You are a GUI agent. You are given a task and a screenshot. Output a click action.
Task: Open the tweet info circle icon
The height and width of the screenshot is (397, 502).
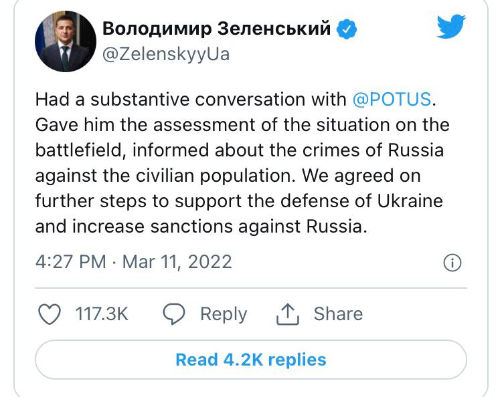tap(452, 263)
